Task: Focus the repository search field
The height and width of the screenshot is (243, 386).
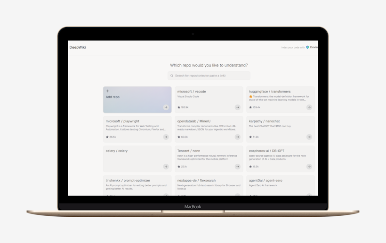Action: (209, 76)
